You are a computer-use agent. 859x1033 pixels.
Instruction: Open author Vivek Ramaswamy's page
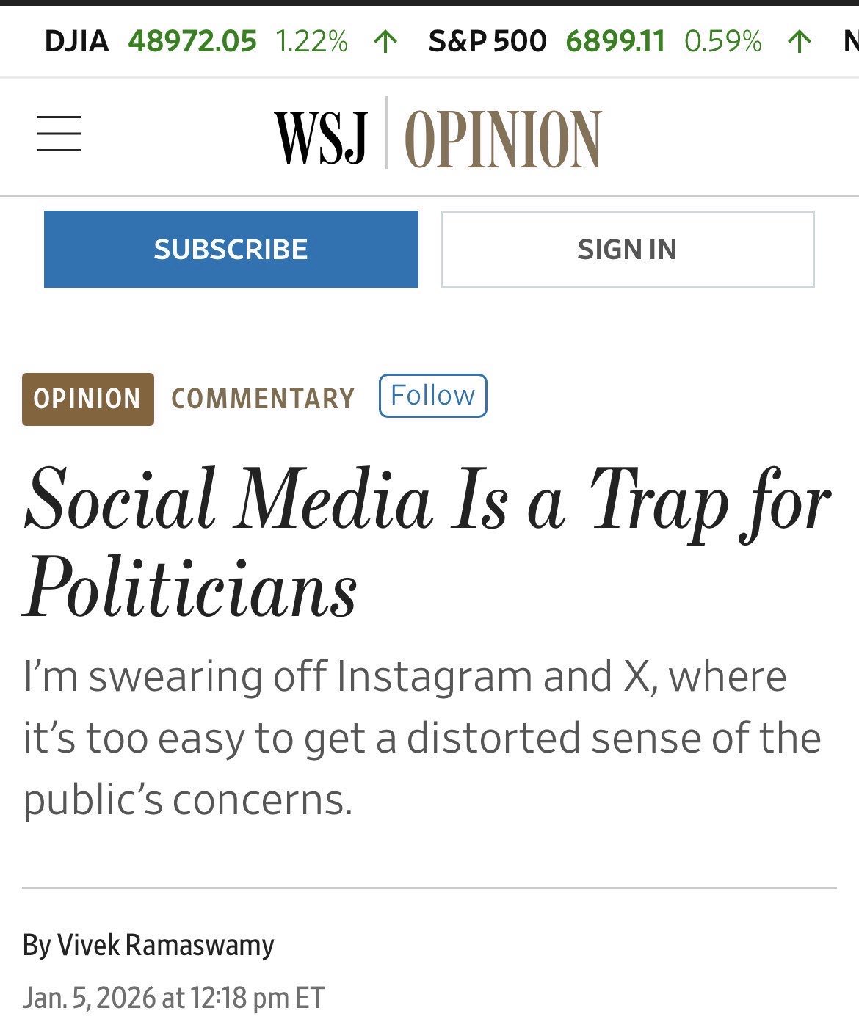pyautogui.click(x=165, y=944)
